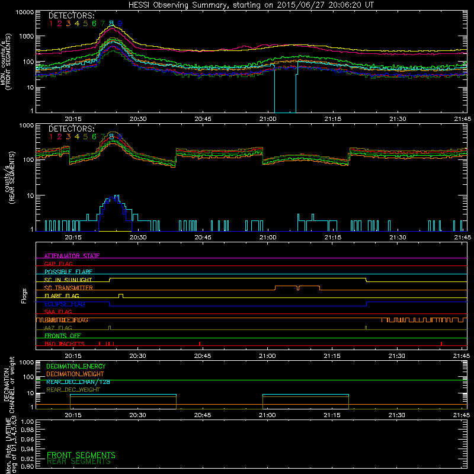Click detector number 3 in front segments legend
The height and width of the screenshot is (474, 474).
68,24
